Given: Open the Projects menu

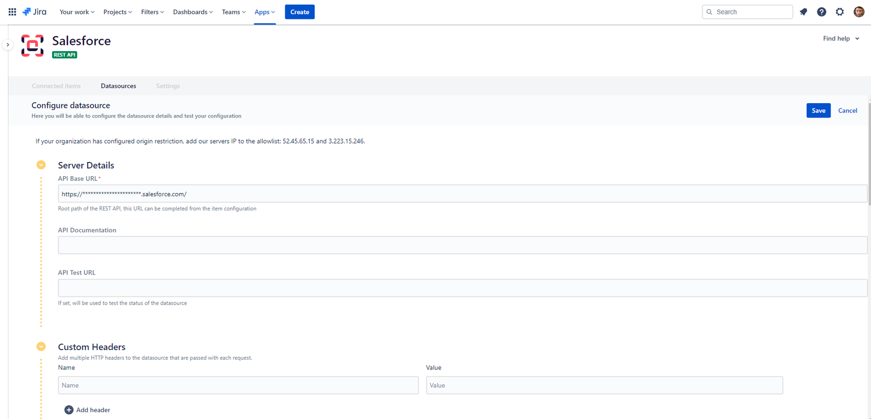Looking at the screenshot, I should [x=118, y=12].
